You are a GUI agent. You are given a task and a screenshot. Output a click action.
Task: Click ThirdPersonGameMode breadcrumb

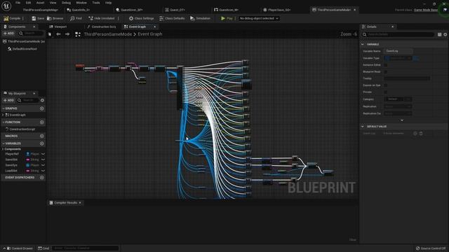[107, 34]
